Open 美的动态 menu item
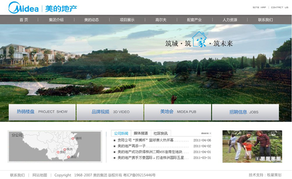 (x=91, y=20)
